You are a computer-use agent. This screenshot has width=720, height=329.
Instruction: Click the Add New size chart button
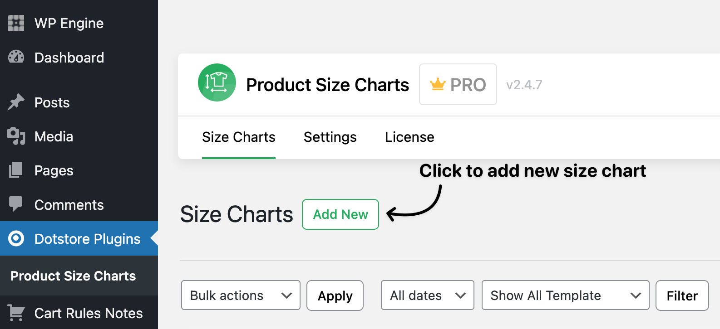[x=340, y=214]
